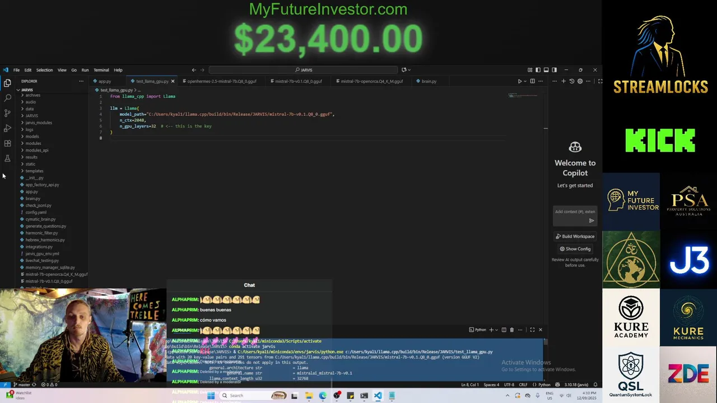This screenshot has width=717, height=403.
Task: Split the editor to the right
Action: [x=533, y=81]
